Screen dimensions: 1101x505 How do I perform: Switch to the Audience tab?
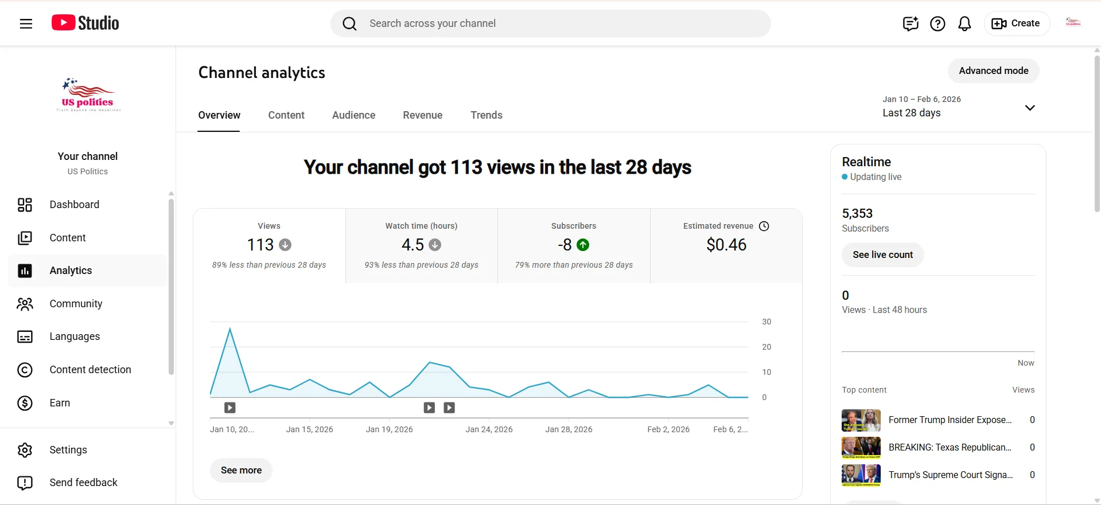click(x=353, y=115)
